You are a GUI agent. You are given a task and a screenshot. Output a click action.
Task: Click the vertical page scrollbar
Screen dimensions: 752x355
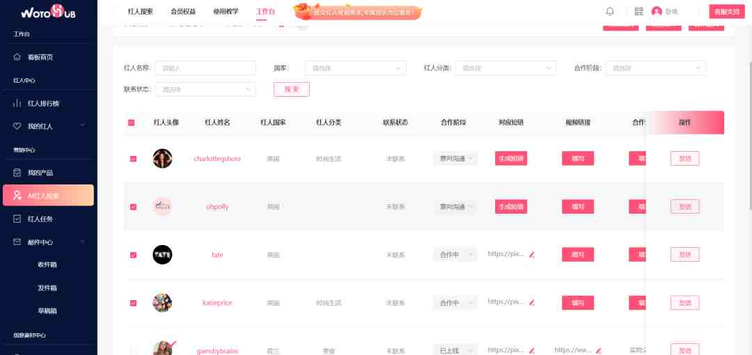click(x=750, y=134)
